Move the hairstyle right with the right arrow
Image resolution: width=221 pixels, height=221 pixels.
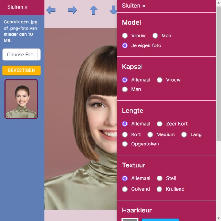coord(72,10)
